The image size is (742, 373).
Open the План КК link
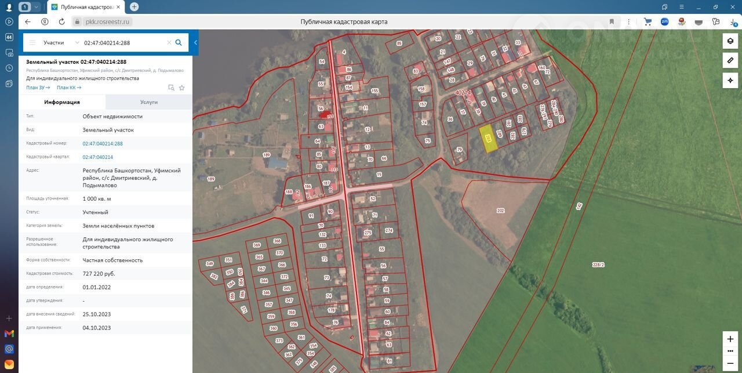point(68,88)
